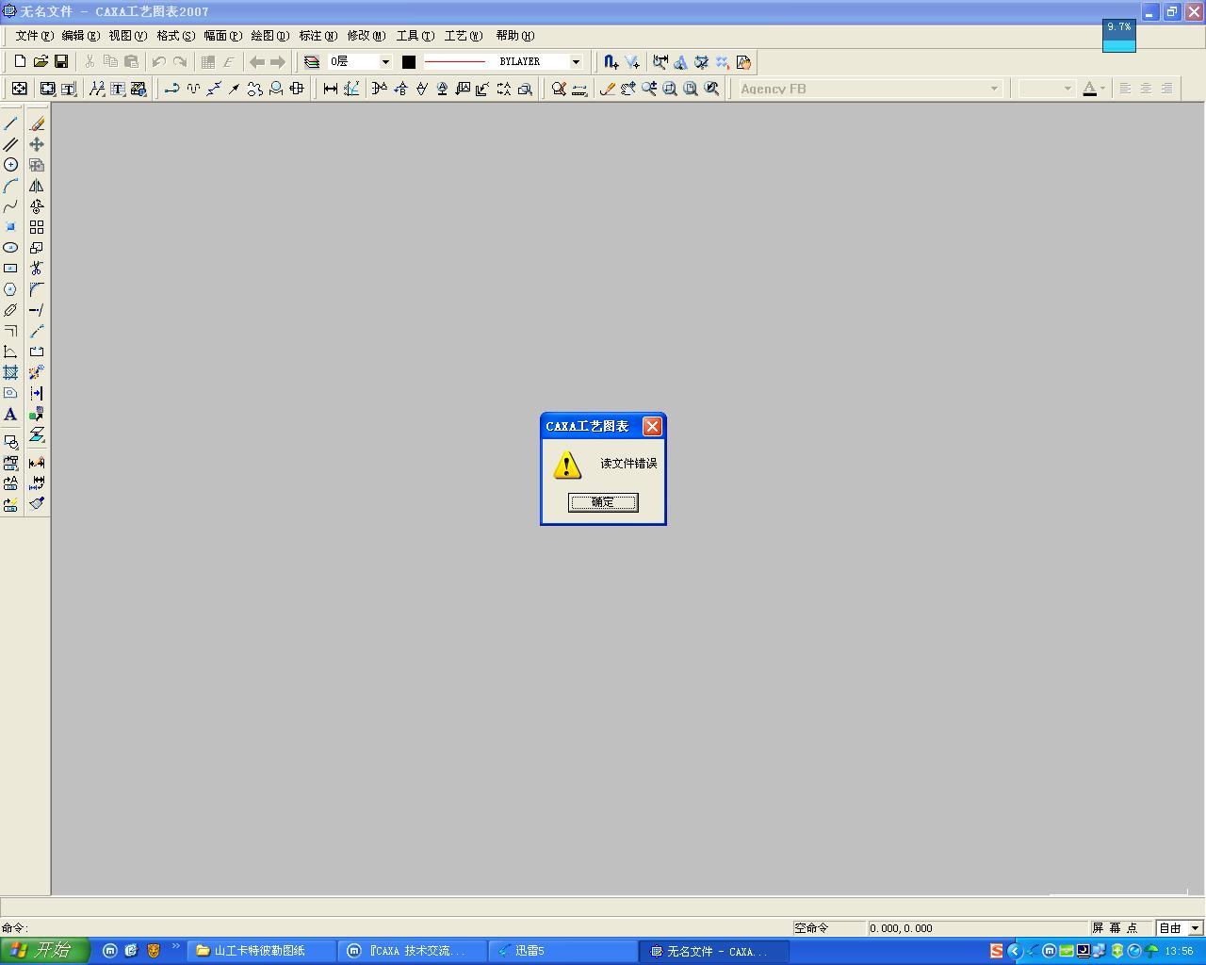
Task: Click the zoom-in magnifier with plus
Action: (x=649, y=89)
